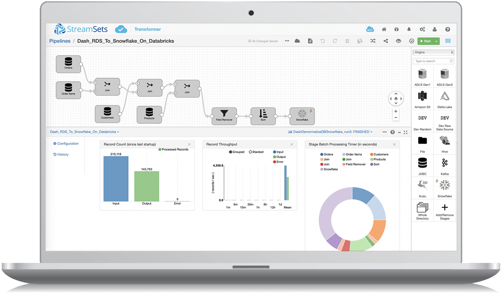The width and height of the screenshot is (502, 296).
Task: Open top header help question mark
Action: 447,29
